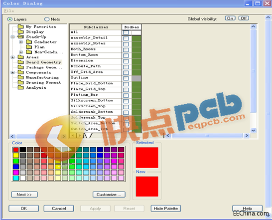This screenshot has height=220, width=272.
Task: Select the Analysis folder icon
Action: [20, 87]
